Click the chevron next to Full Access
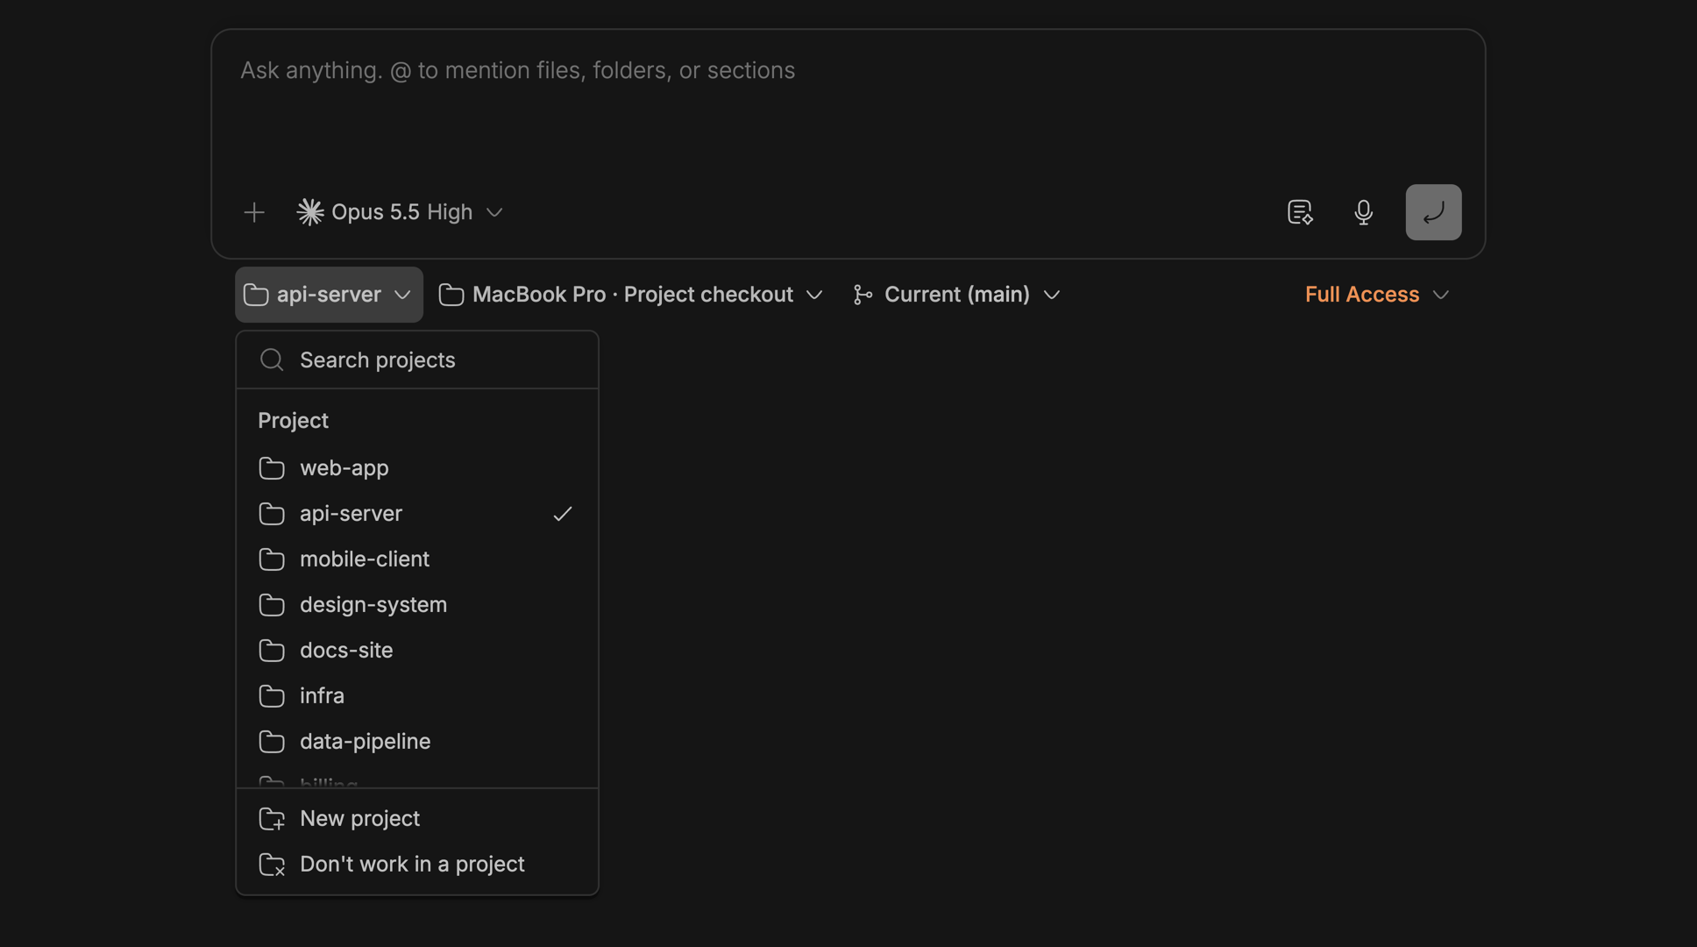Viewport: 1697px width, 947px height. tap(1440, 295)
